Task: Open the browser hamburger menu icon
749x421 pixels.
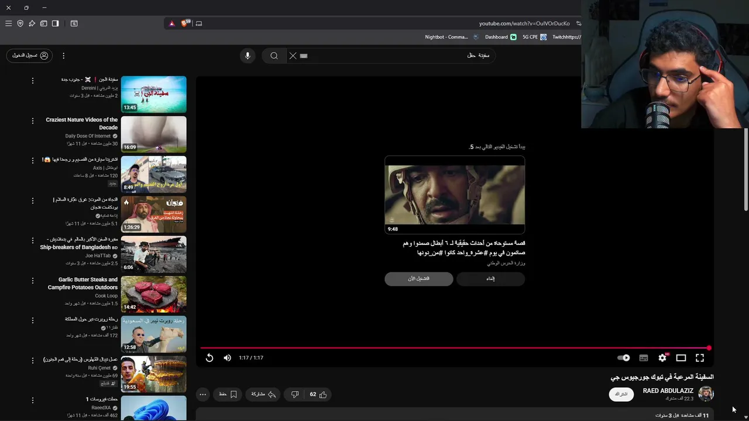Action: tap(8, 23)
